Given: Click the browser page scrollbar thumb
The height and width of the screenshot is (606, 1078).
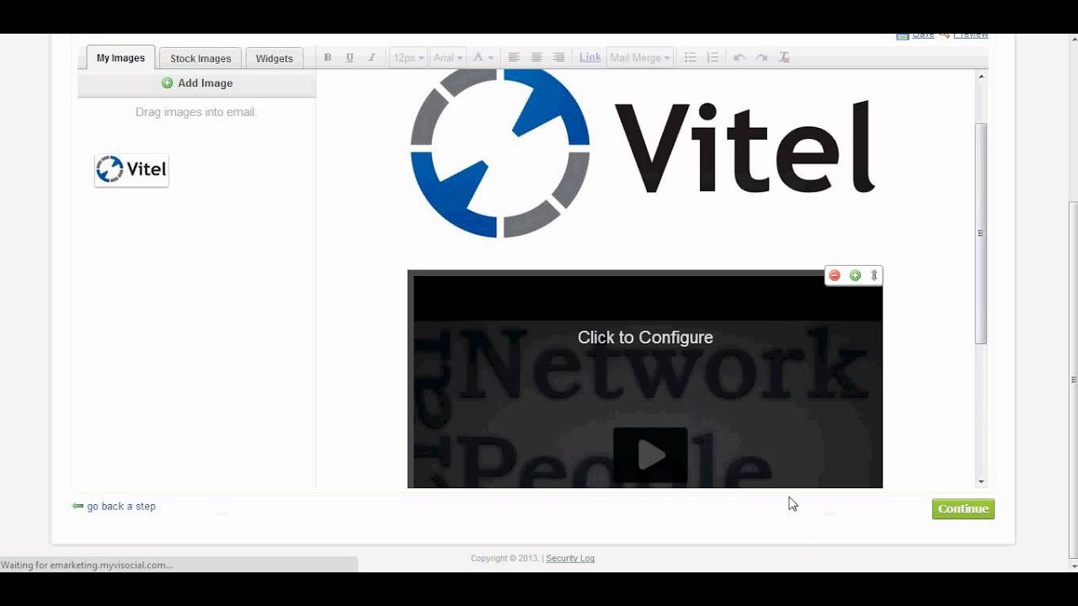Looking at the screenshot, I should coord(1072,380).
